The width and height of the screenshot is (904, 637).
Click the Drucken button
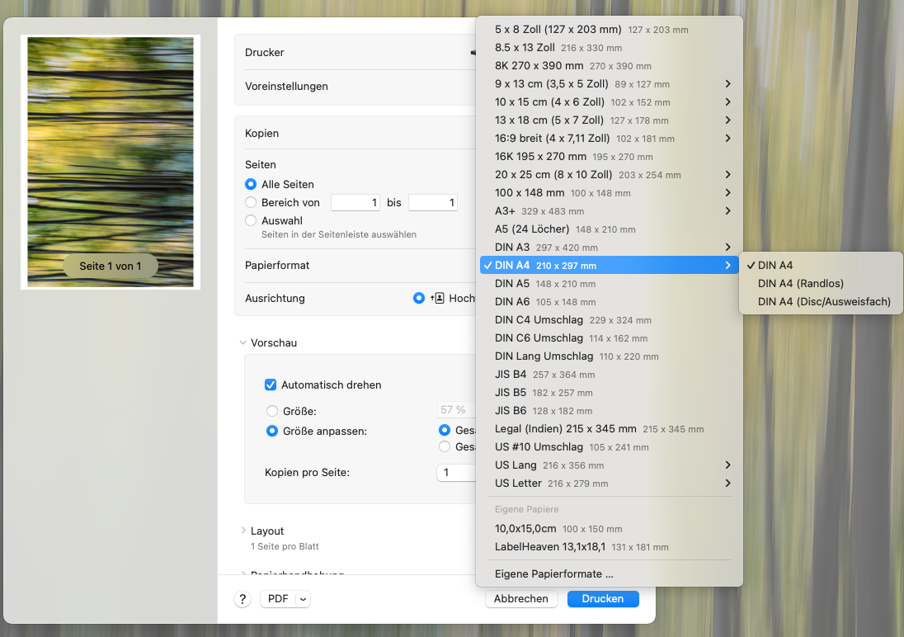pos(603,598)
